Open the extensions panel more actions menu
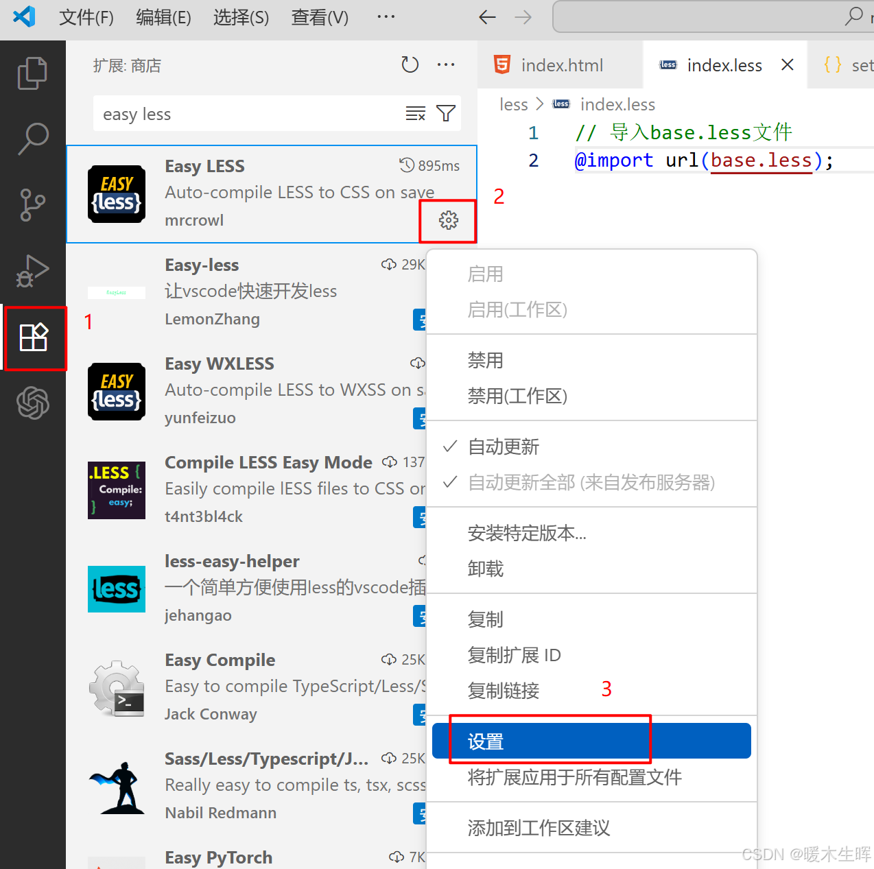 point(446,64)
